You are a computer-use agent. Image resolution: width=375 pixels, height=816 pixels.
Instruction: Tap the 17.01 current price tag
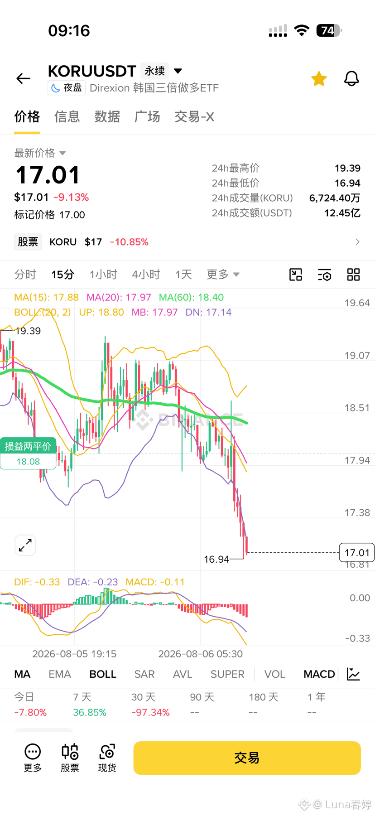(x=357, y=552)
